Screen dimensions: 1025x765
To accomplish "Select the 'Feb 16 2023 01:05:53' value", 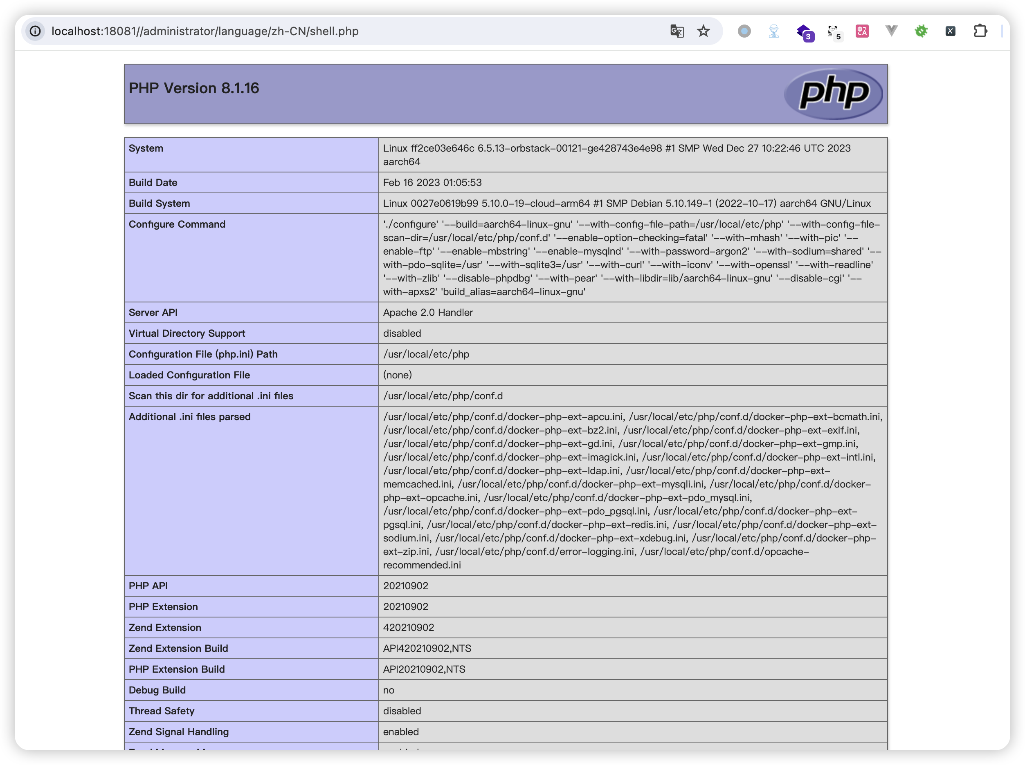I will click(x=432, y=182).
